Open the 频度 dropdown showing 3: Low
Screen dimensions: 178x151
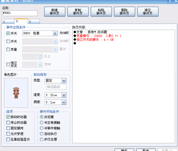tap(55, 102)
